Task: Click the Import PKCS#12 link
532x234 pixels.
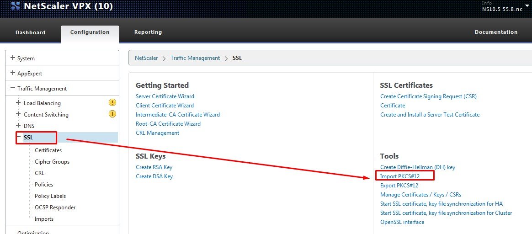Action: pyautogui.click(x=399, y=176)
